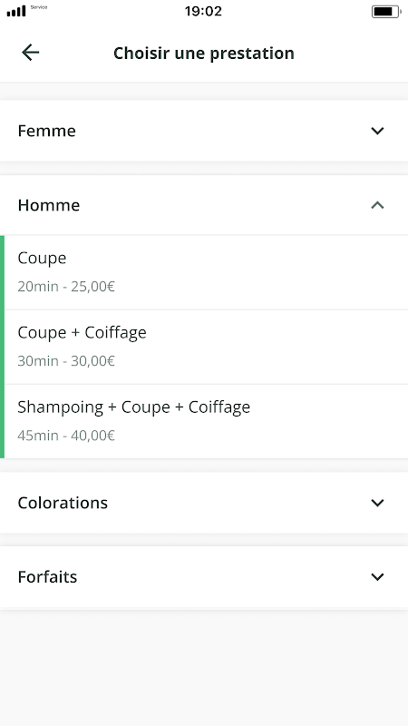This screenshot has width=408, height=726.
Task: Expand the Colorations section chevron
Action: 377,503
